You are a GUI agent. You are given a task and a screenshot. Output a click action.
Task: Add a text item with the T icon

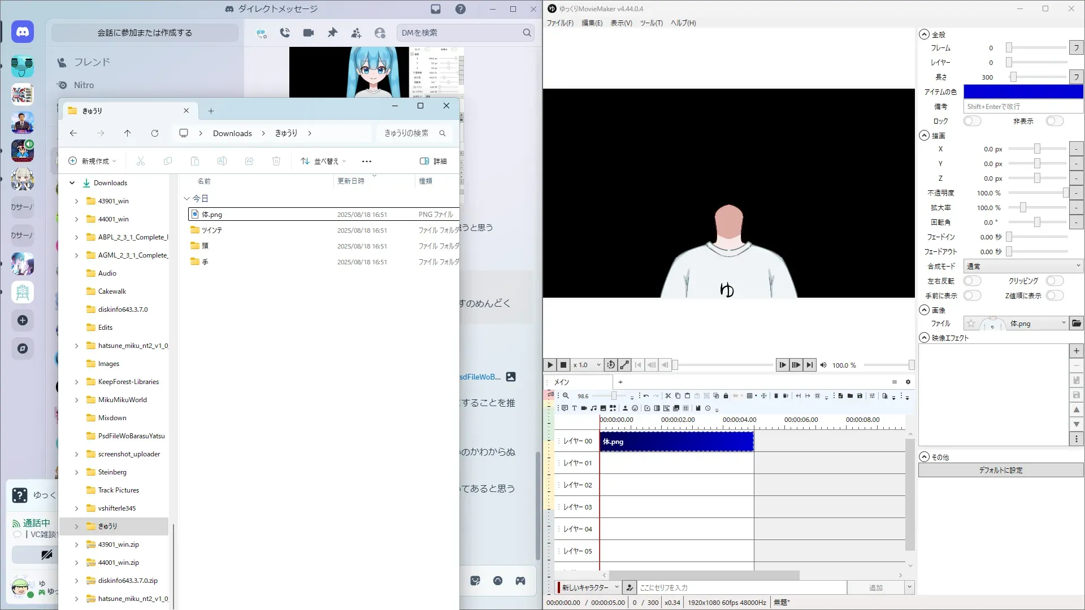pyautogui.click(x=574, y=408)
